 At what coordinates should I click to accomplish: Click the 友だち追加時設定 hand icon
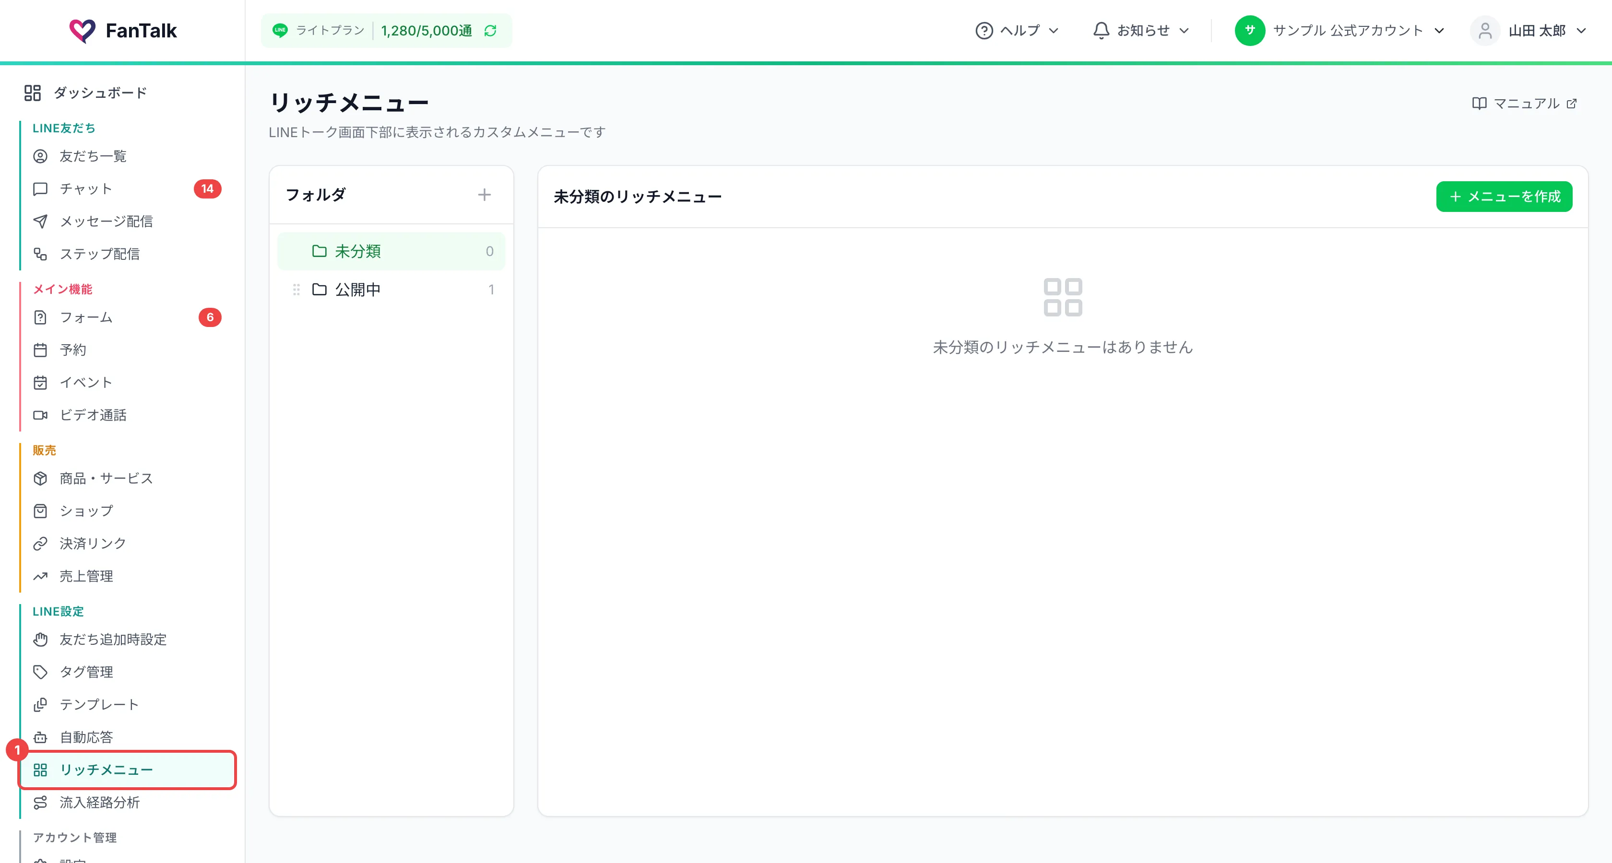coord(40,639)
